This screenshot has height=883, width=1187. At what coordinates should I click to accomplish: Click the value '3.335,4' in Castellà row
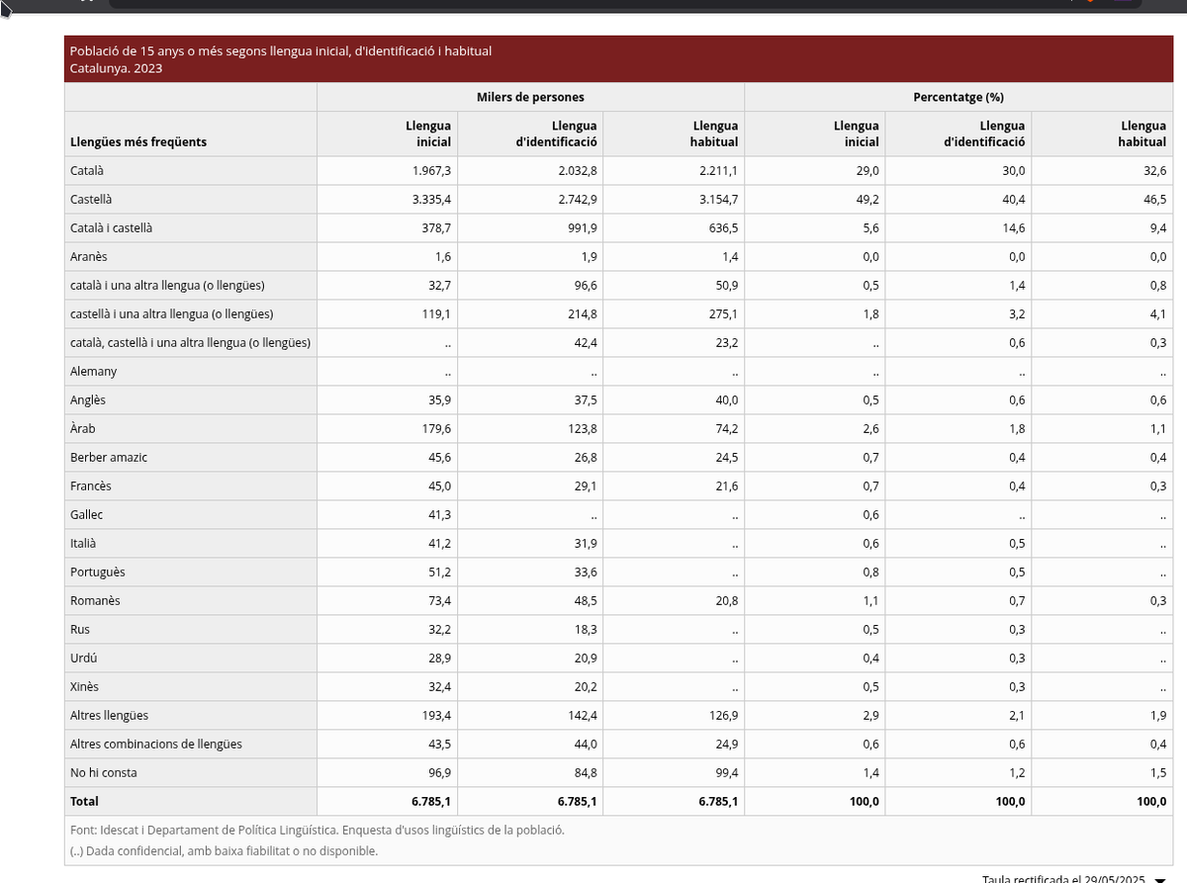[431, 200]
